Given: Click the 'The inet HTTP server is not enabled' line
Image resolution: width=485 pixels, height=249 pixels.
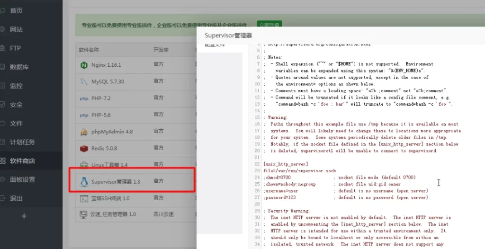Looking at the screenshot, I should coord(357,217).
